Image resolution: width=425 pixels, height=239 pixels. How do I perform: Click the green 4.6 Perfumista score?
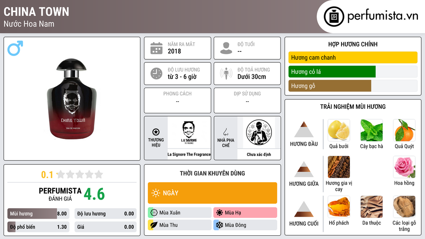[x=94, y=194]
